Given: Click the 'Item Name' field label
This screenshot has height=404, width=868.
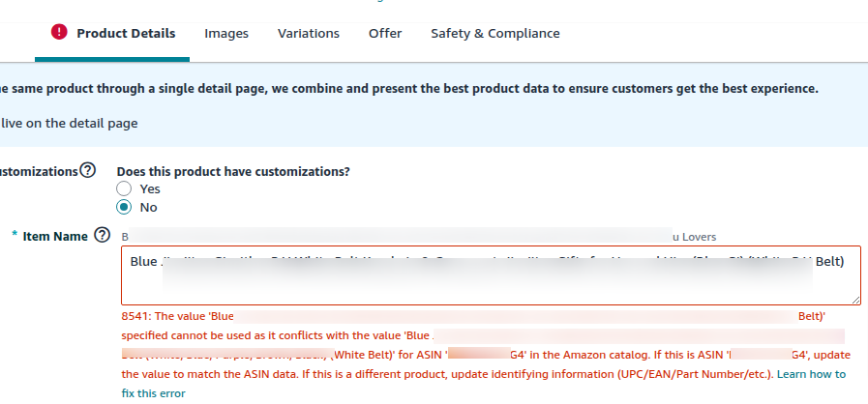Looking at the screenshot, I should tap(55, 236).
